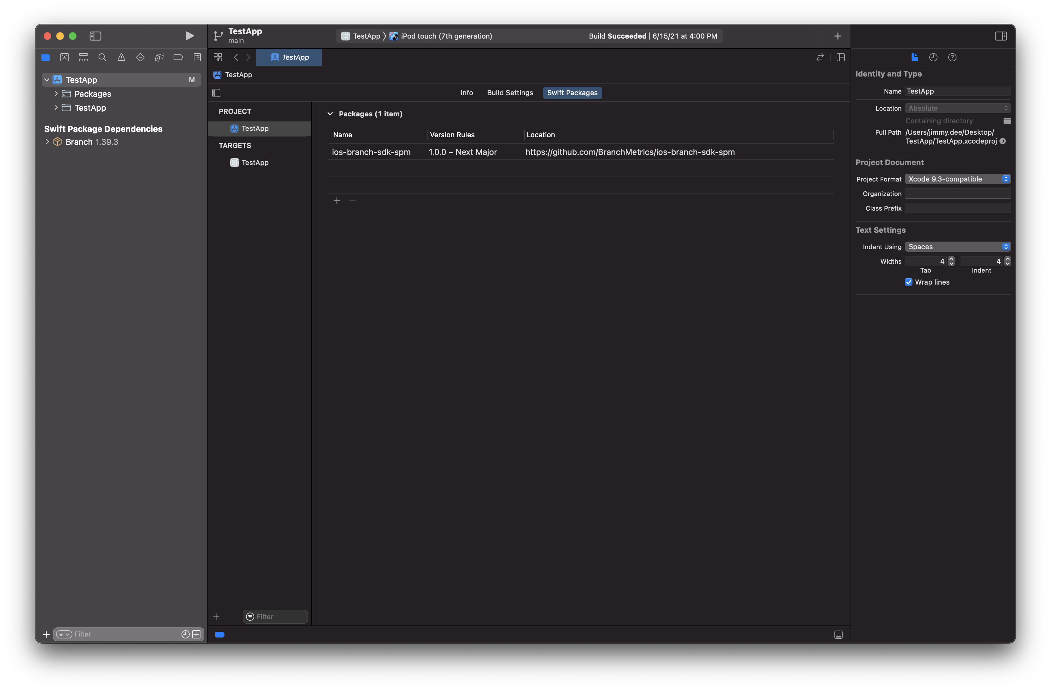Screen dimensions: 1051x690
Task: Collapse the Packages (1 item) section
Action: tap(330, 114)
